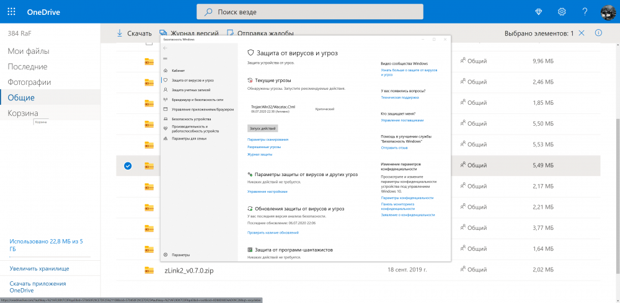Click the date 18 сент. 2019 г.

pos(409,271)
